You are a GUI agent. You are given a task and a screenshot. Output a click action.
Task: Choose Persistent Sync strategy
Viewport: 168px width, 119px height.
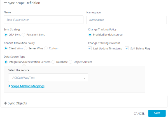24,35
